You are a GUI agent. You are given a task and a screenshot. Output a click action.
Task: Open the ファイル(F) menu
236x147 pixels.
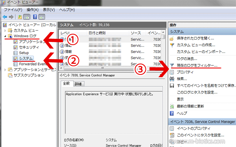click(13, 10)
